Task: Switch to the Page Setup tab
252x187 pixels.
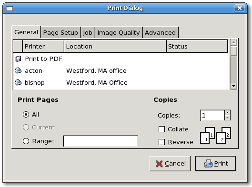Action: [x=60, y=32]
